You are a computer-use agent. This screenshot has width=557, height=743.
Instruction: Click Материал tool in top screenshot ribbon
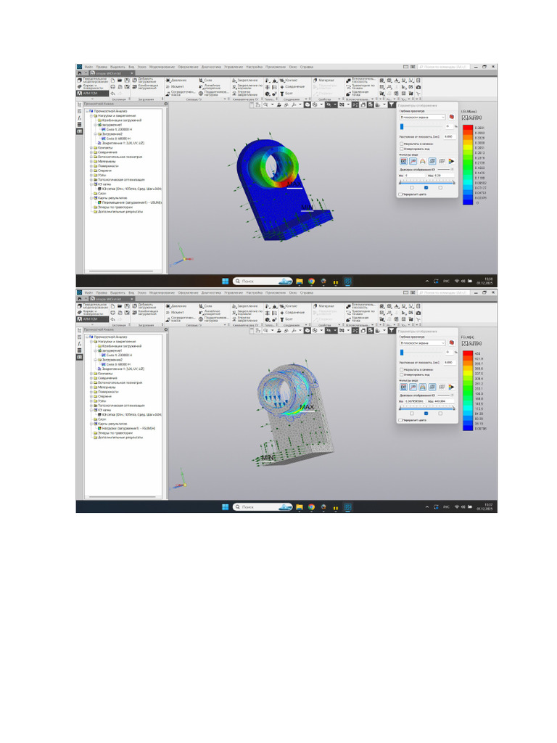point(323,81)
